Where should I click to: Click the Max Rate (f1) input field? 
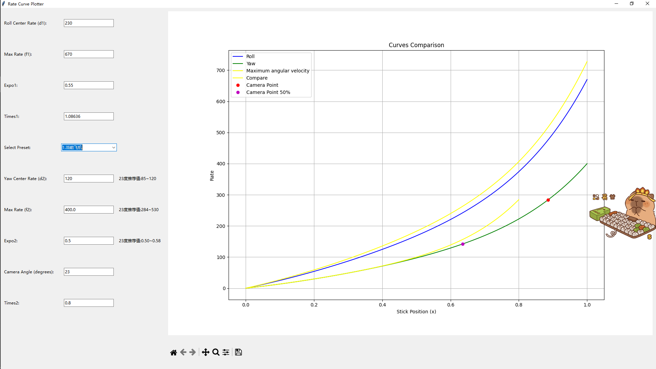pyautogui.click(x=88, y=54)
